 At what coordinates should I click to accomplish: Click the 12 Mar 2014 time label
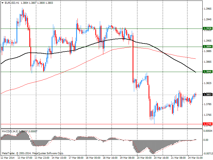click(x=8, y=158)
